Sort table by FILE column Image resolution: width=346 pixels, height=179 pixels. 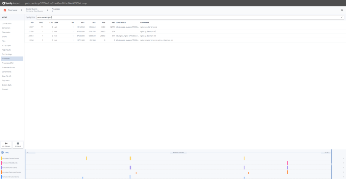point(103,23)
